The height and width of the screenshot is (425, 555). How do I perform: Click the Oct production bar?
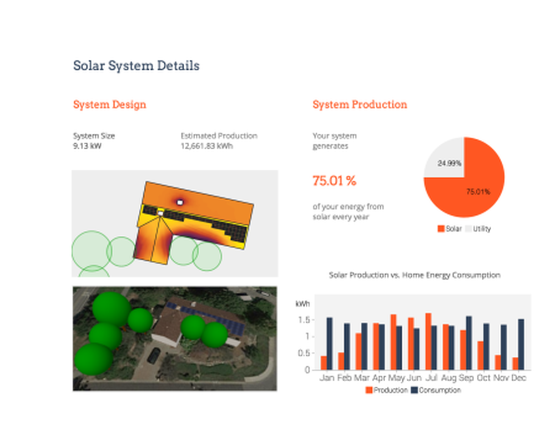480,355
